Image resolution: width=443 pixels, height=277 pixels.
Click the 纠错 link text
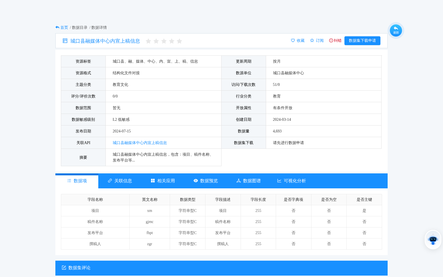tap(338, 40)
